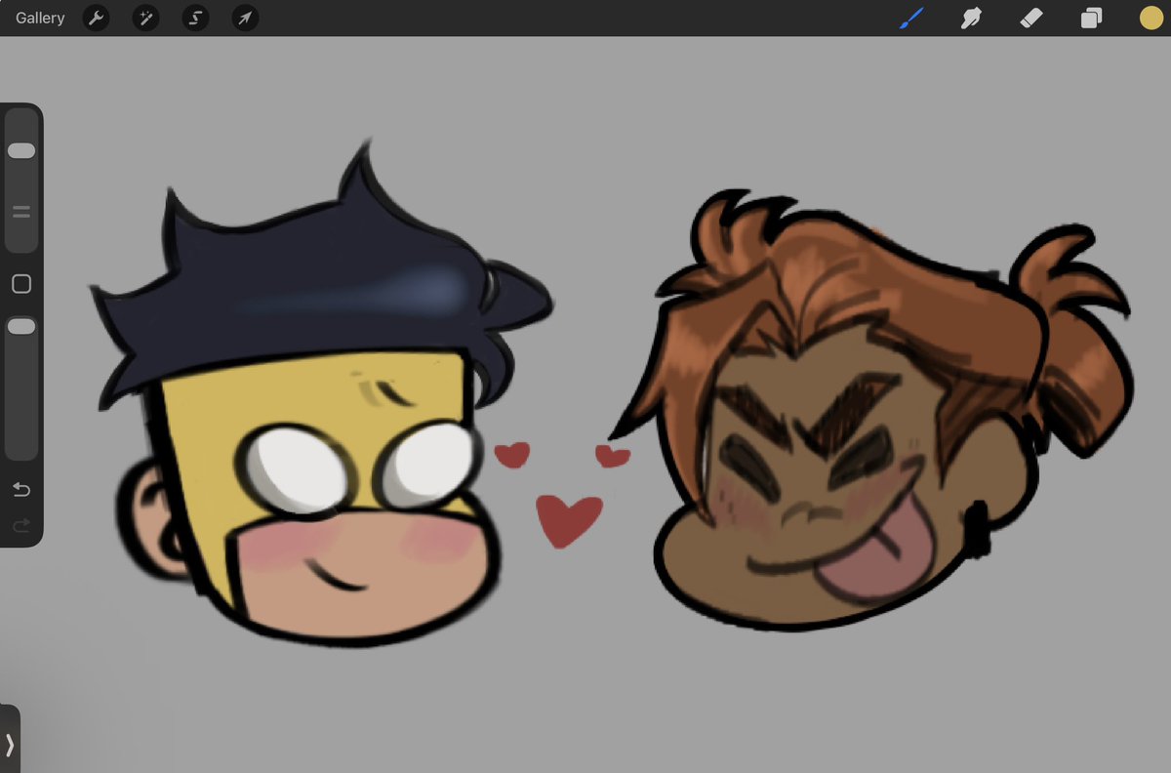Activate the Transform arrow tool
This screenshot has height=773, width=1171.
[x=245, y=18]
